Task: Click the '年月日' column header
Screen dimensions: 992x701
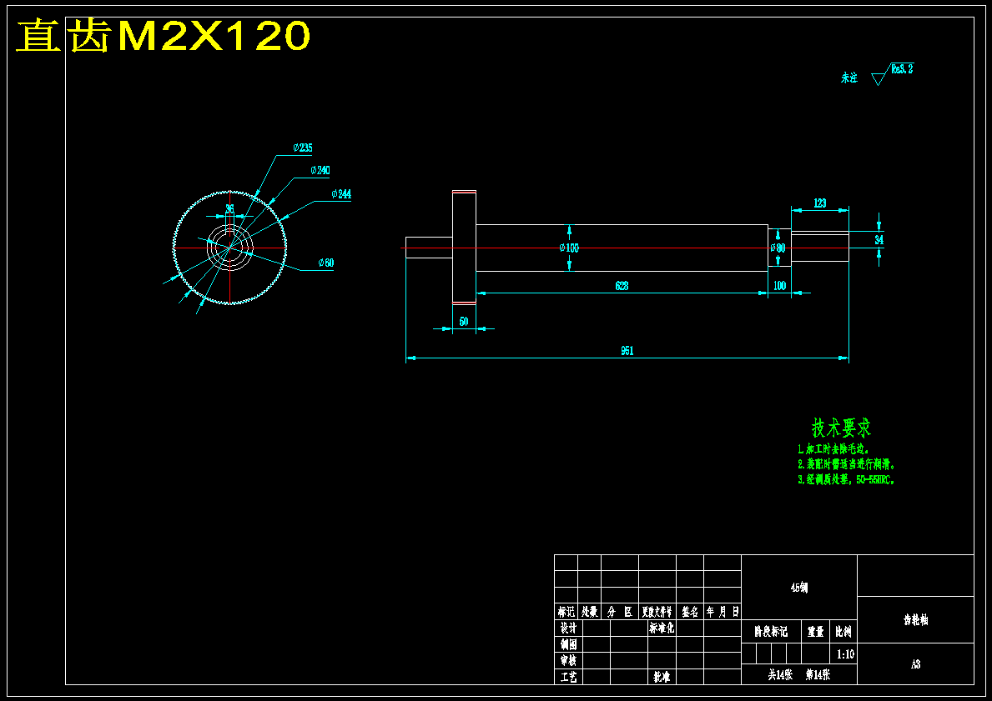Action: (x=723, y=612)
